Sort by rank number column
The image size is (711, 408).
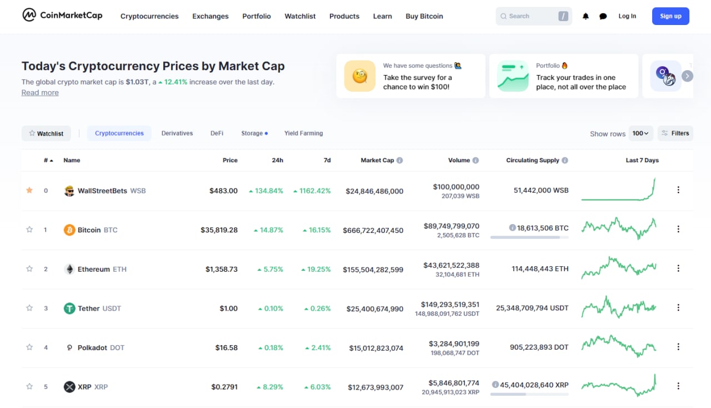click(48, 160)
